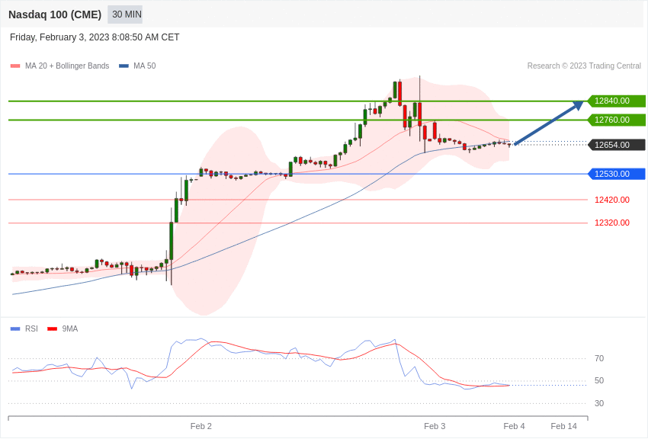Select the 12760.00 green resistance tag

pyautogui.click(x=617, y=120)
